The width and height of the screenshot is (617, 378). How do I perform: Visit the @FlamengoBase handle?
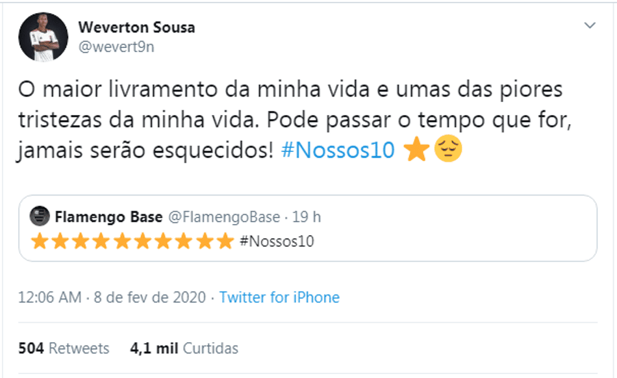coord(224,217)
